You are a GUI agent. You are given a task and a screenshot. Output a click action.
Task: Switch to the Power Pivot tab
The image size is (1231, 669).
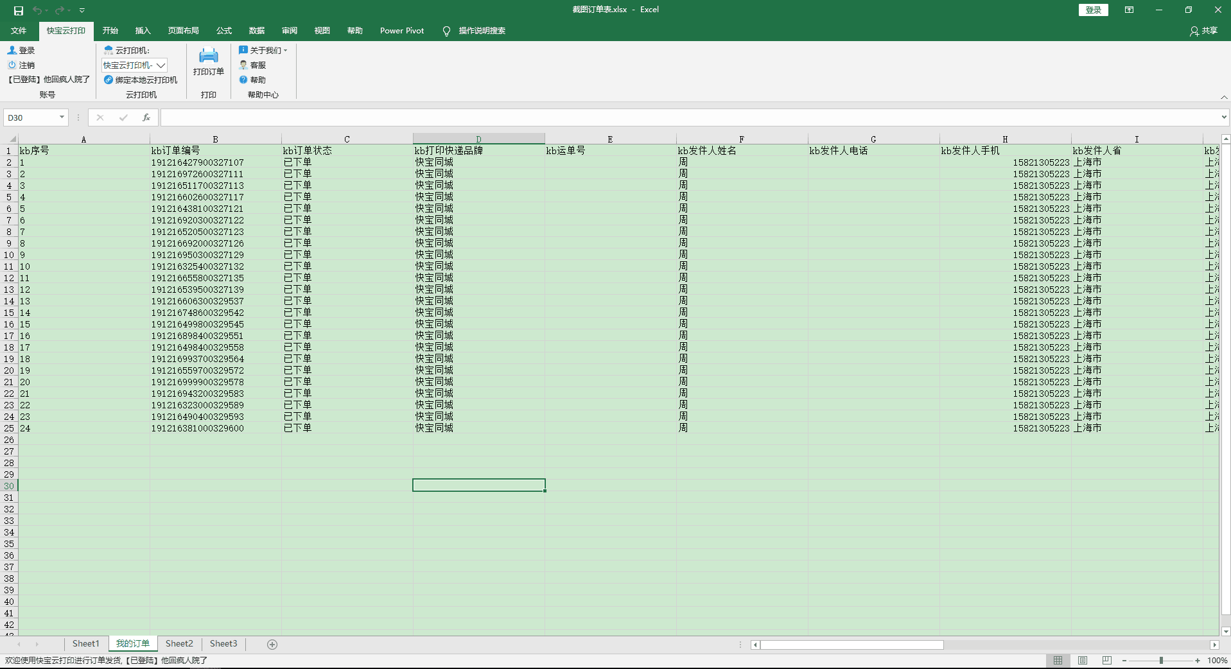pyautogui.click(x=402, y=31)
